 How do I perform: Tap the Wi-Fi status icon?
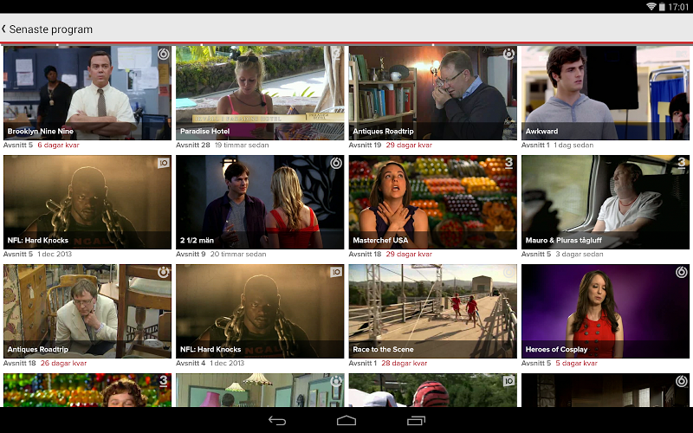651,7
